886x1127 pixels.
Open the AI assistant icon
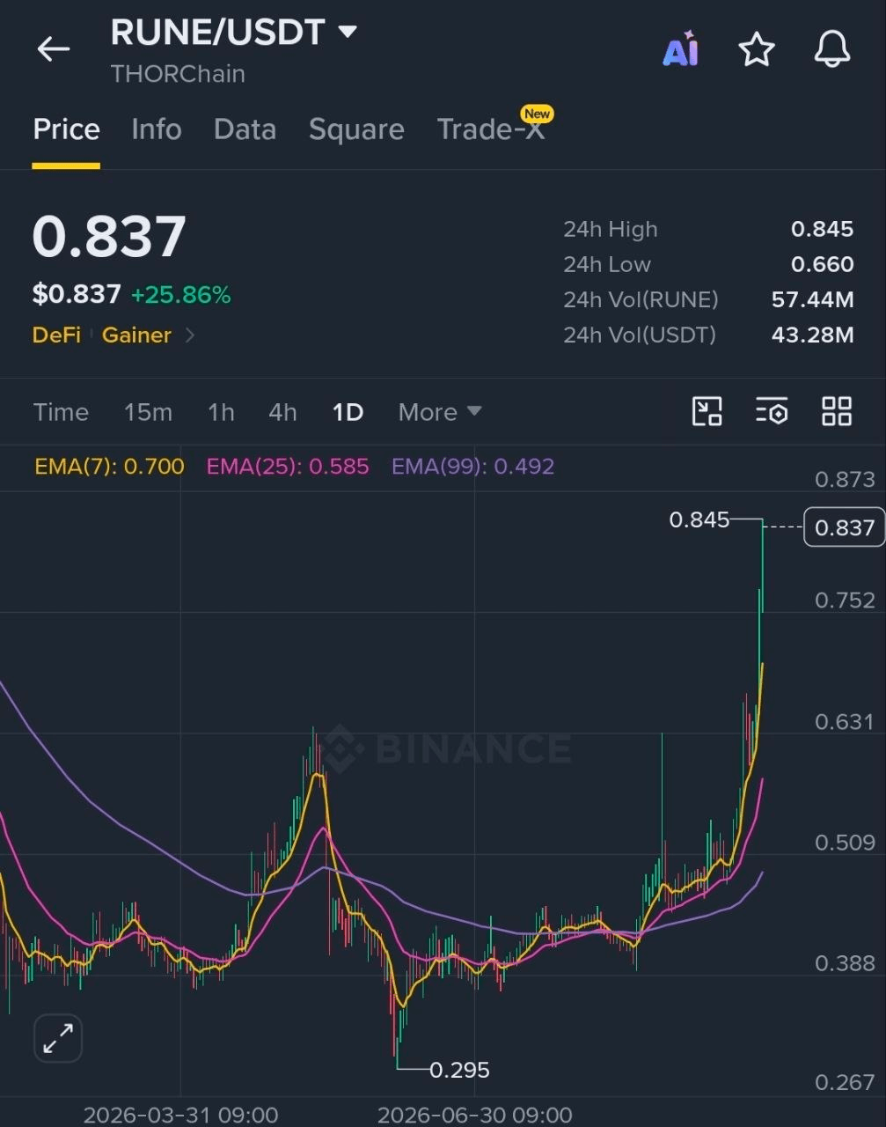680,49
